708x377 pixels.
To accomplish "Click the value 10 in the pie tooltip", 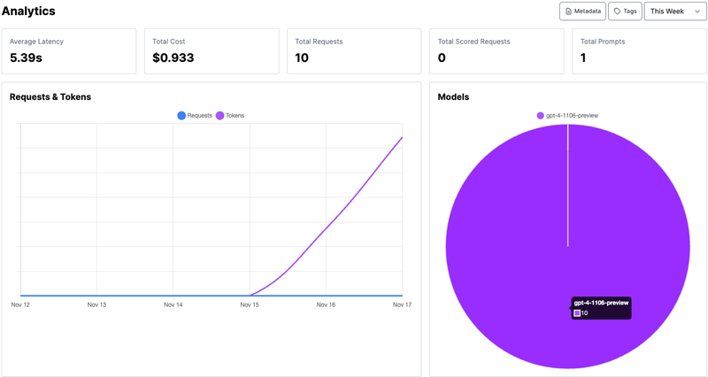I will coord(584,313).
